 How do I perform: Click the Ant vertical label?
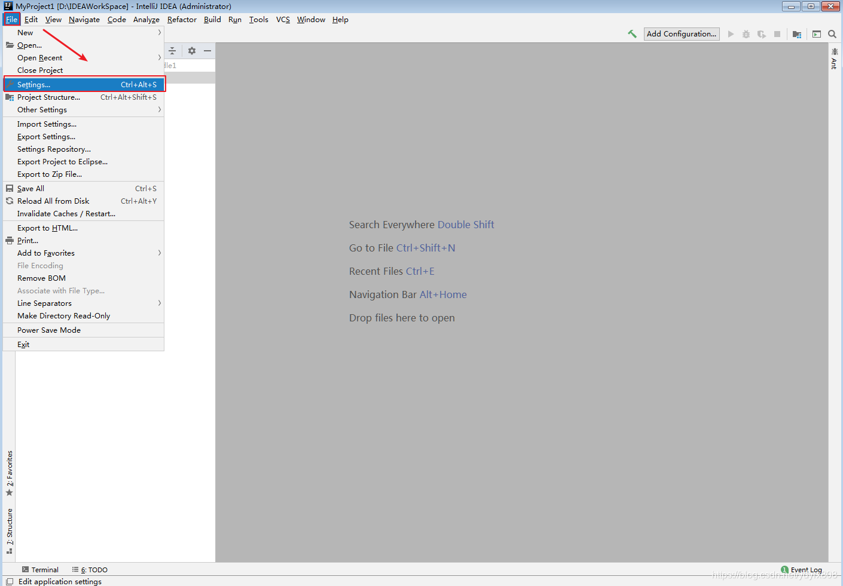pos(834,64)
